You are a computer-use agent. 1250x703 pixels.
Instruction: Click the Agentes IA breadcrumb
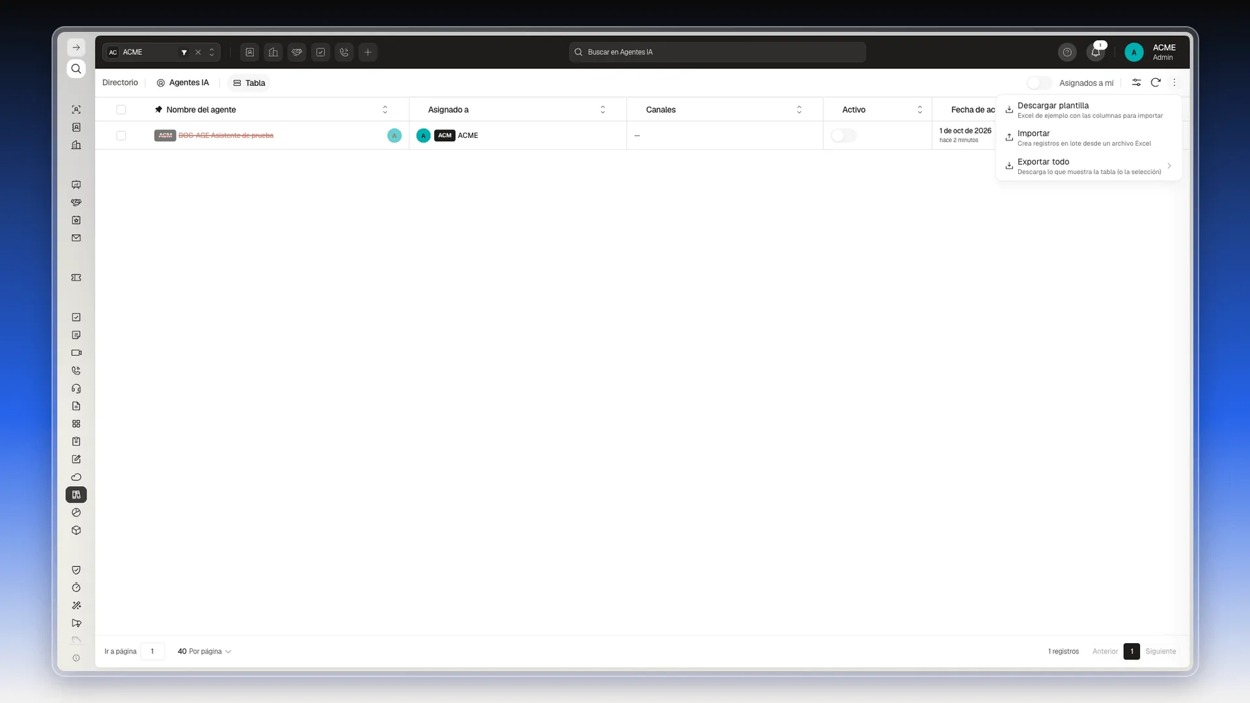[183, 83]
